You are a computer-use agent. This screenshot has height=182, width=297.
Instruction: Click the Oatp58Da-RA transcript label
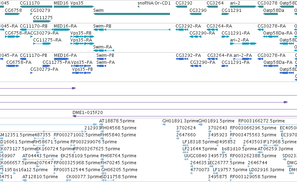(278, 33)
